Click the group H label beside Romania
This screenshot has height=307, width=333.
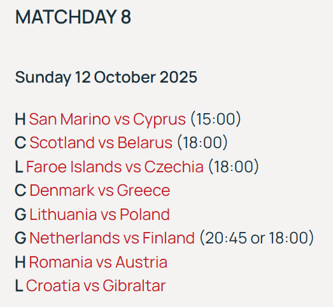[x=20, y=262]
